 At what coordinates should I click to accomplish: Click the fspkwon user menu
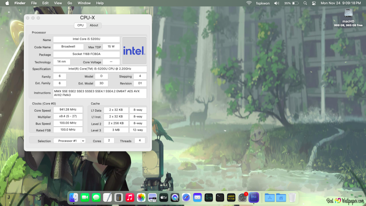click(262, 3)
